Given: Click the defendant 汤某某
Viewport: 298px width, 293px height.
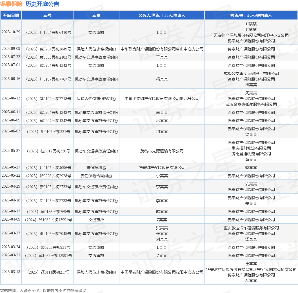Looking at the screenshot, I should (x=251, y=239).
